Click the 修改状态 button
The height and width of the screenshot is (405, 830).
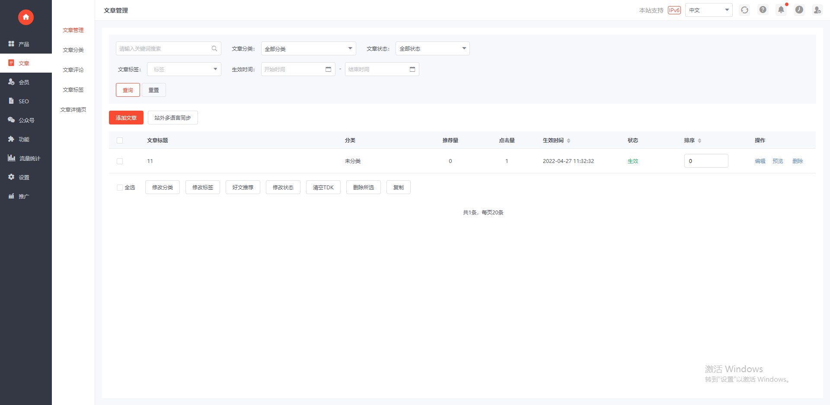(x=283, y=187)
